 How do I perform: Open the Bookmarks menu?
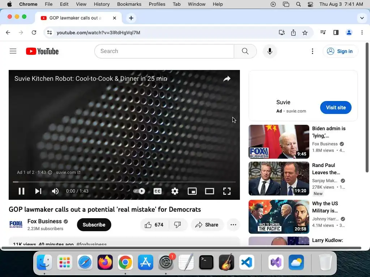[x=129, y=4]
